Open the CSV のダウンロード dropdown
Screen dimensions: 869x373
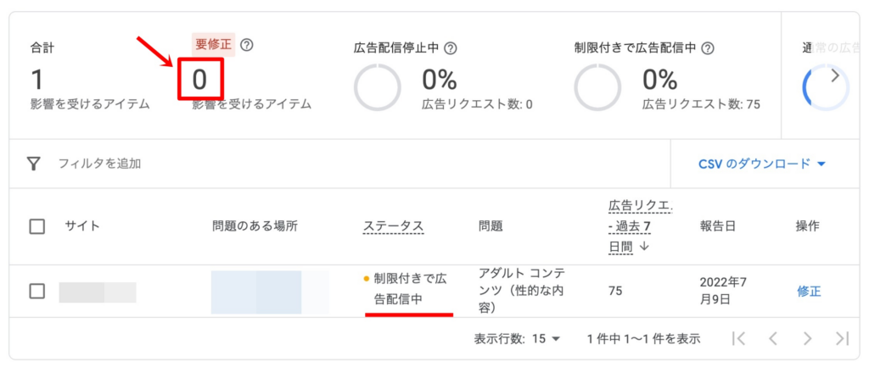coord(761,164)
